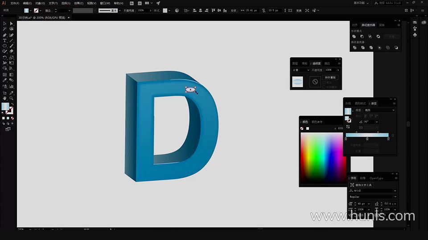The image size is (428, 240).
Task: Select the Eraser tool
Action: [12, 51]
